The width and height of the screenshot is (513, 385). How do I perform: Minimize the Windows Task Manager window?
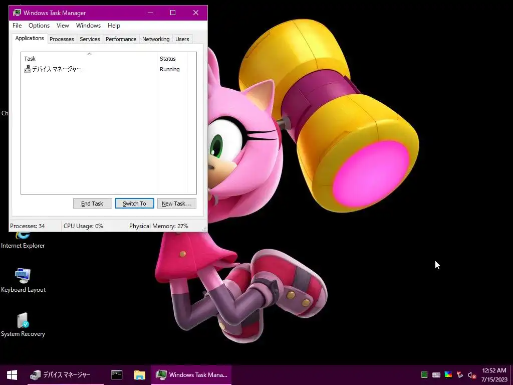pyautogui.click(x=150, y=13)
